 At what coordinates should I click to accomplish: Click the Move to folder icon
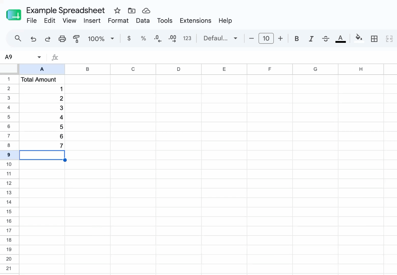(132, 10)
